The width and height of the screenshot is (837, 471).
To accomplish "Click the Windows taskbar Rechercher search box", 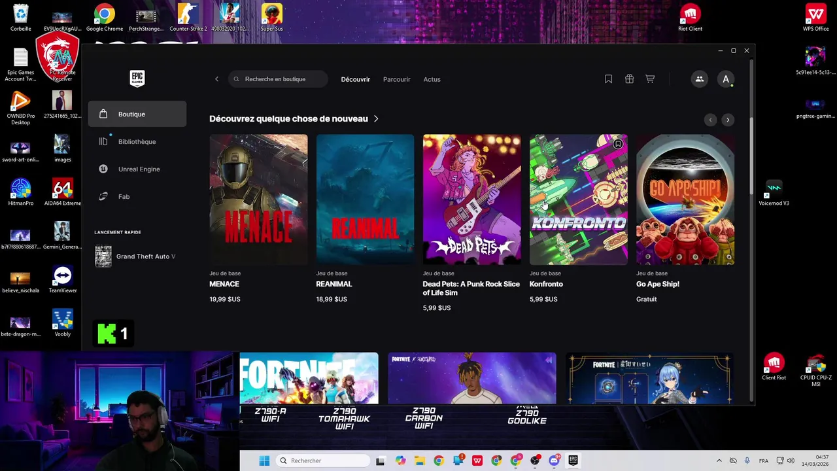I will coord(323,461).
